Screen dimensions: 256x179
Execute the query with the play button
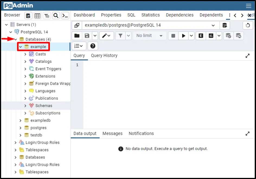[x=184, y=36]
